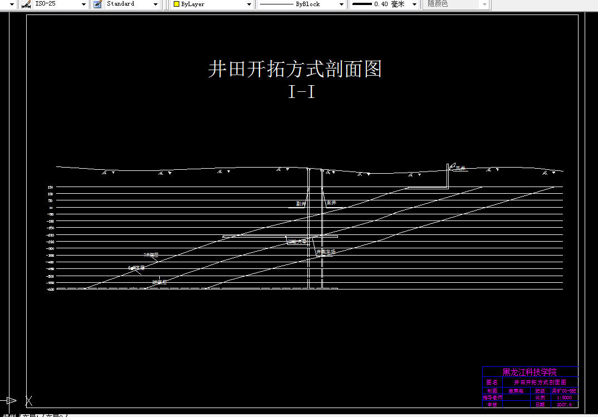Viewport: 598px width, 417px height.
Task: Click the 日期 cell in title block
Action: 540,404
